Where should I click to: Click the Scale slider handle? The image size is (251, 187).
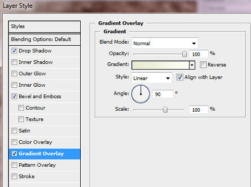(165, 110)
